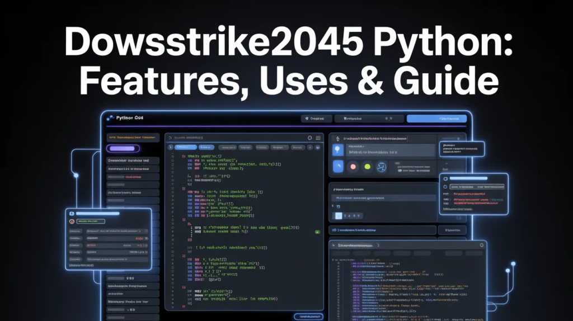Click the round arrow icon left of editor tabs
The width and height of the screenshot is (573, 321).
pyautogui.click(x=170, y=147)
